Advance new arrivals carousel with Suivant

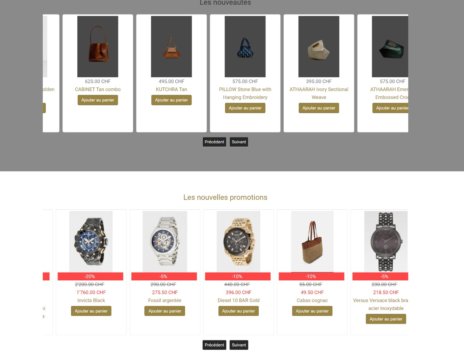coord(239,142)
